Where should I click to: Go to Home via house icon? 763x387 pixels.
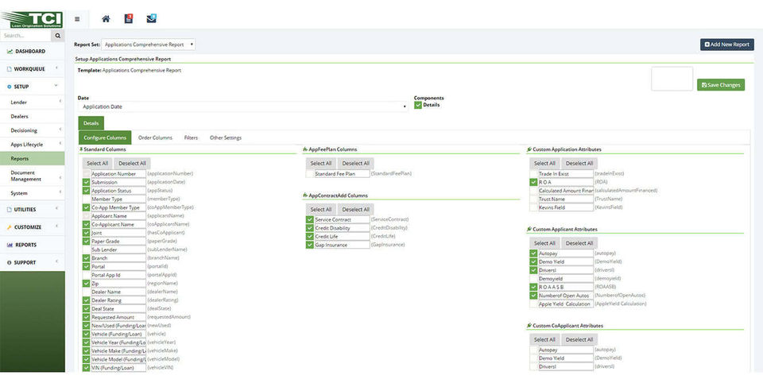106,19
